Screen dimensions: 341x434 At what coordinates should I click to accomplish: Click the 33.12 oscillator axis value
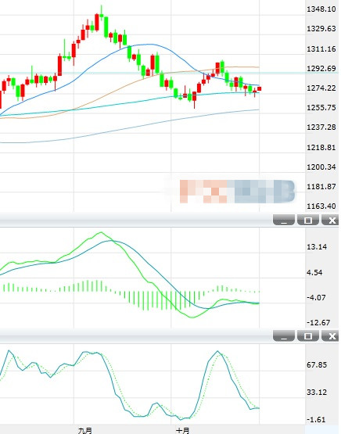(x=317, y=393)
